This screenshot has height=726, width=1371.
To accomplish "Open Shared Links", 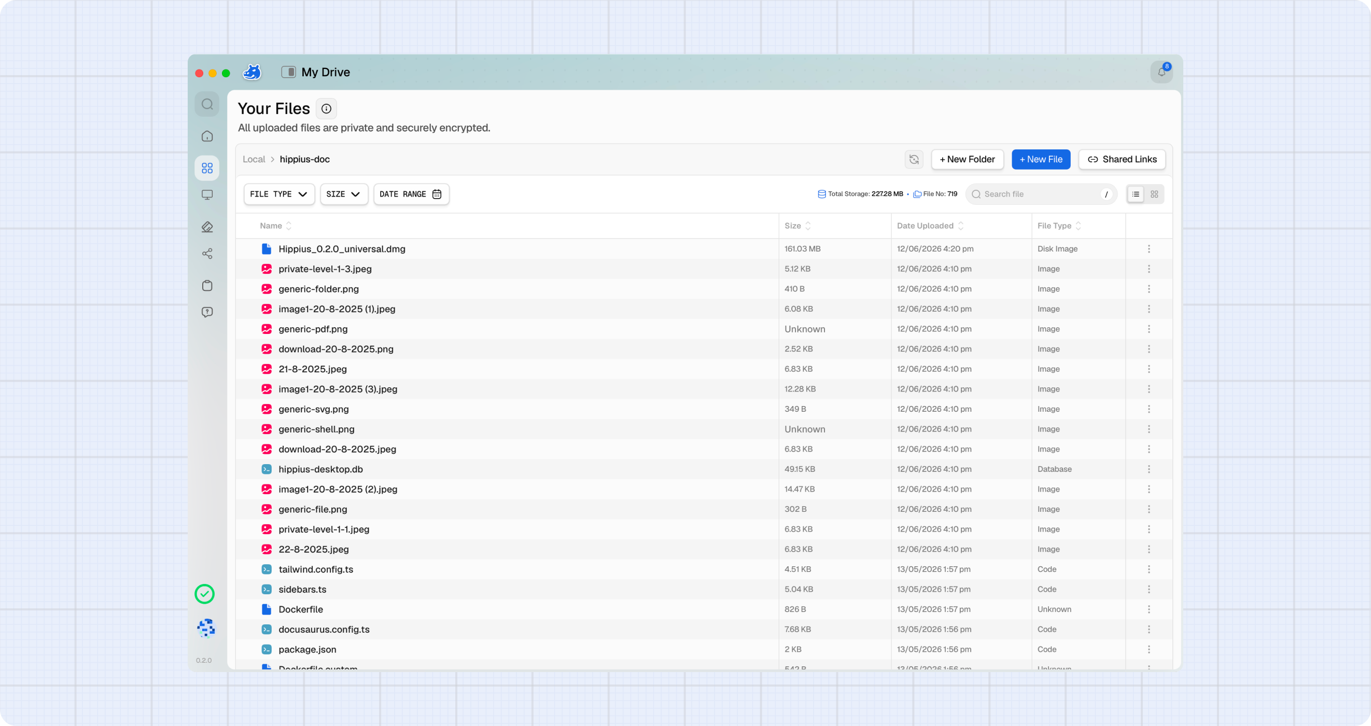I will click(1122, 159).
